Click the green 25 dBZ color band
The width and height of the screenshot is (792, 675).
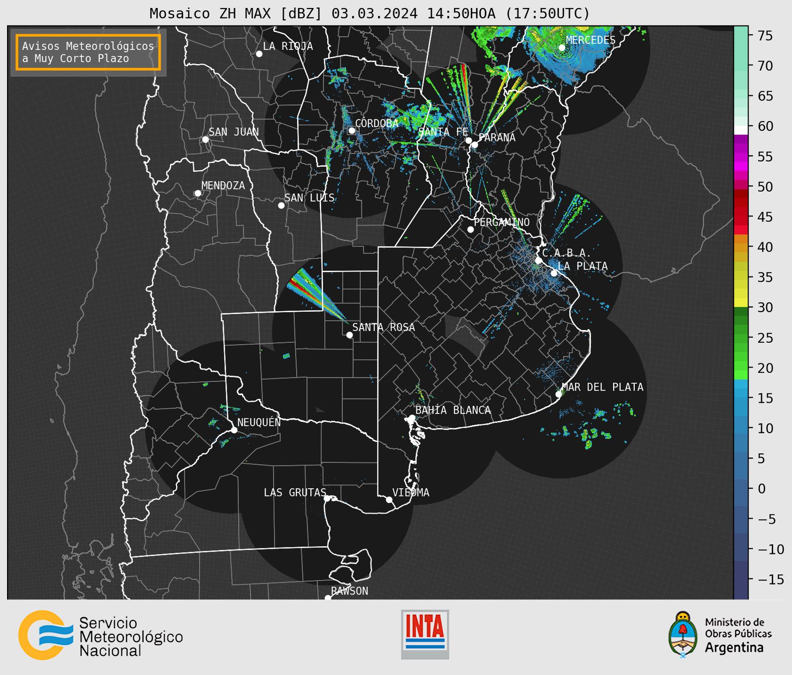pyautogui.click(x=741, y=338)
